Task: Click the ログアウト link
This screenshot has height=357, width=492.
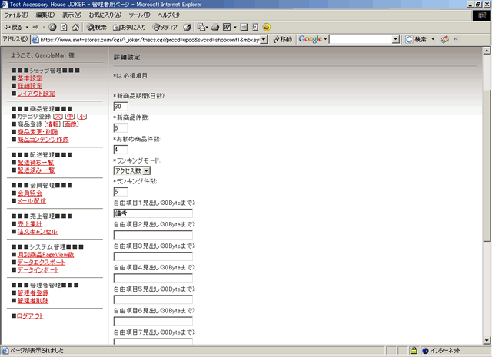Action: pos(31,316)
